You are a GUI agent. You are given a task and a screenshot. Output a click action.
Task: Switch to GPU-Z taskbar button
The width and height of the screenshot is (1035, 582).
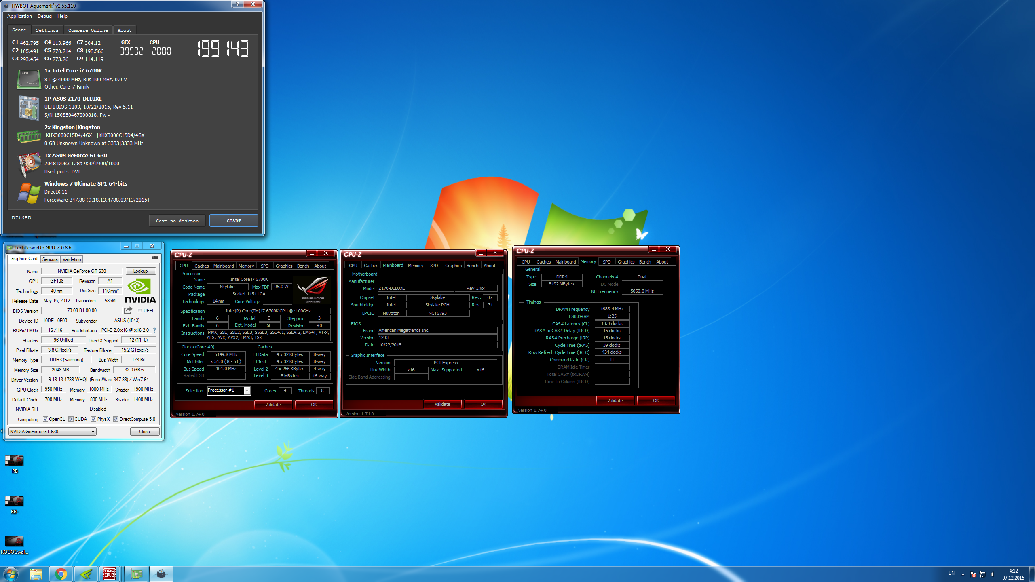(x=137, y=574)
